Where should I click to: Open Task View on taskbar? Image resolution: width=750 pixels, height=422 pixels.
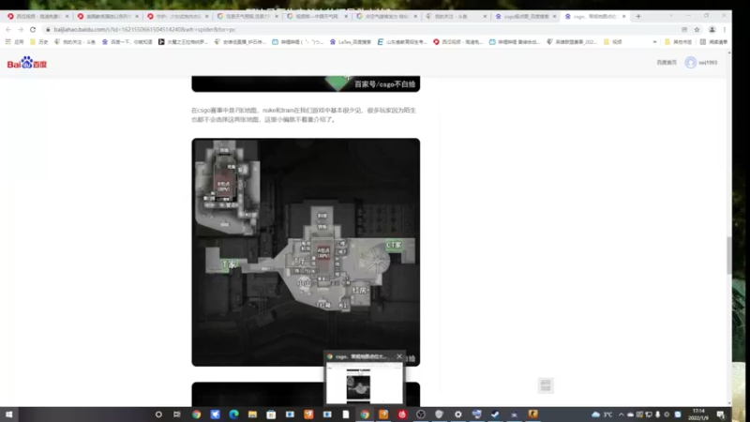[177, 414]
